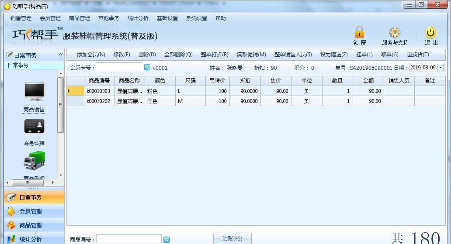This screenshot has width=451, height=244.
Task: Click the member card number search icon
Action: 147,67
